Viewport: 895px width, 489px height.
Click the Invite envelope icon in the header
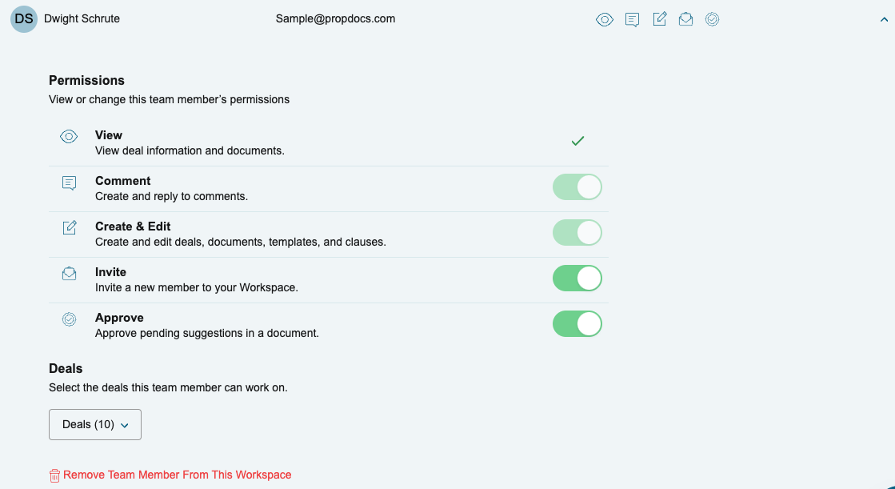[x=685, y=18]
